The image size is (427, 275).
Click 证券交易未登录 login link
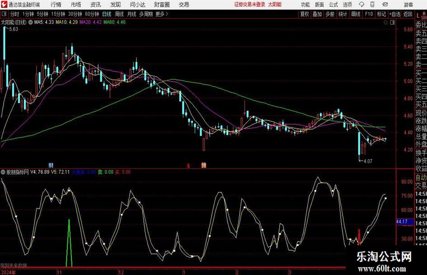click(249, 5)
